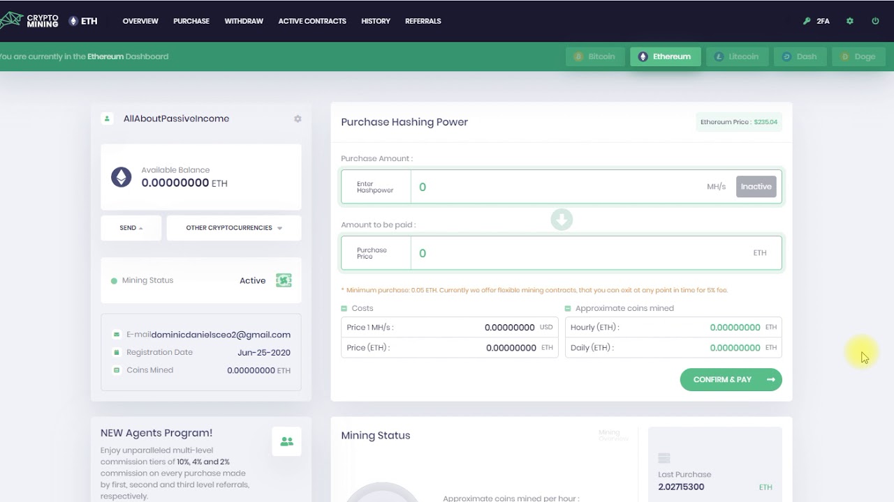Click the Hourly (ETH) mined value
The width and height of the screenshot is (894, 502).
point(735,327)
